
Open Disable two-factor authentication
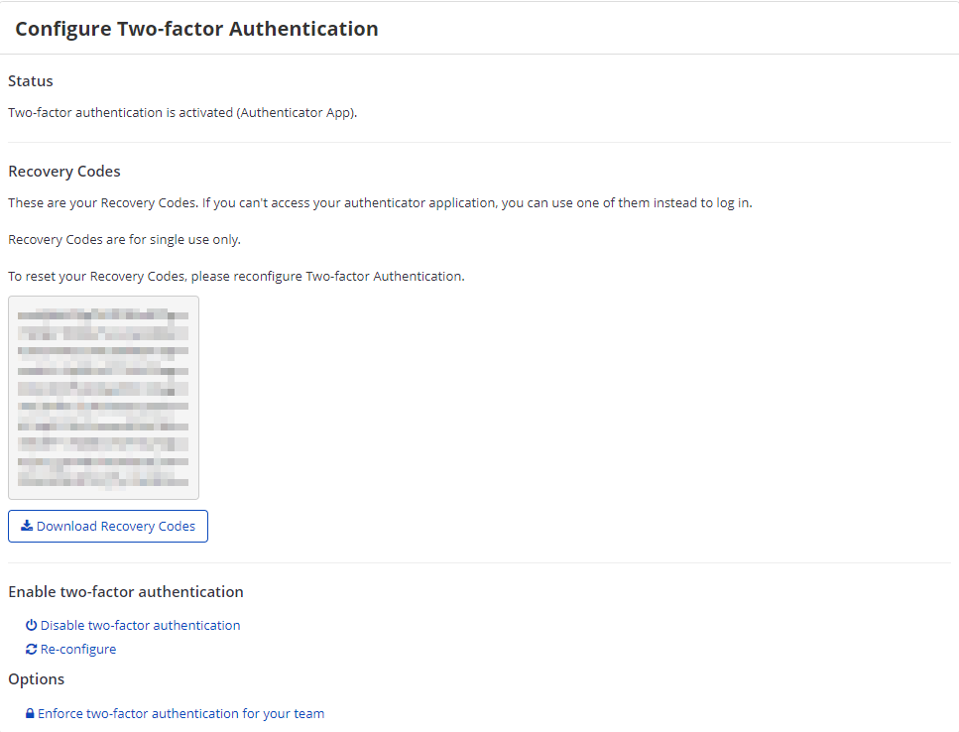click(141, 625)
